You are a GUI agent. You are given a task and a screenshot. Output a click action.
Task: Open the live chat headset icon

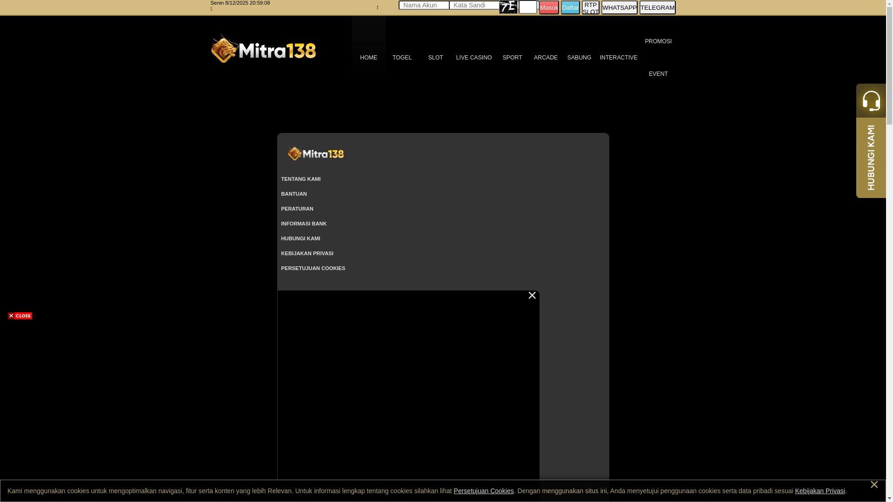(x=871, y=100)
